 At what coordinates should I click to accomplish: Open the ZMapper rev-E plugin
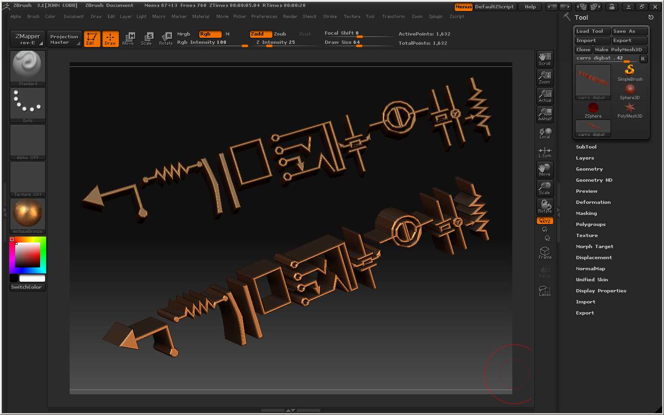click(x=27, y=39)
